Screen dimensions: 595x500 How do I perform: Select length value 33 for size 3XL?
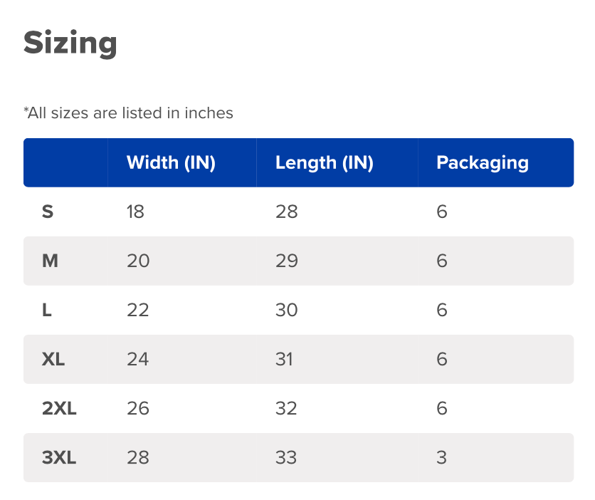(286, 457)
